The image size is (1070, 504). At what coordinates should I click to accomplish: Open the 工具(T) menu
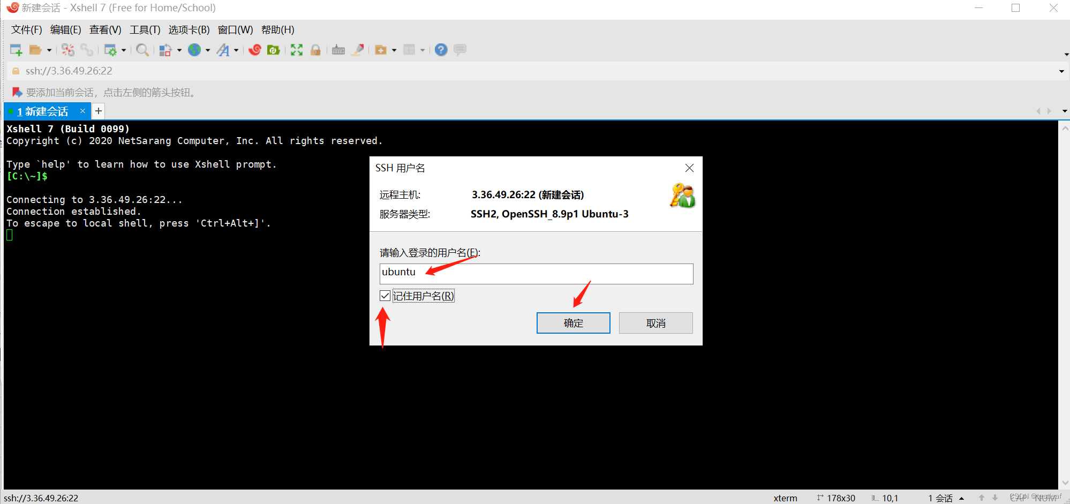click(145, 29)
